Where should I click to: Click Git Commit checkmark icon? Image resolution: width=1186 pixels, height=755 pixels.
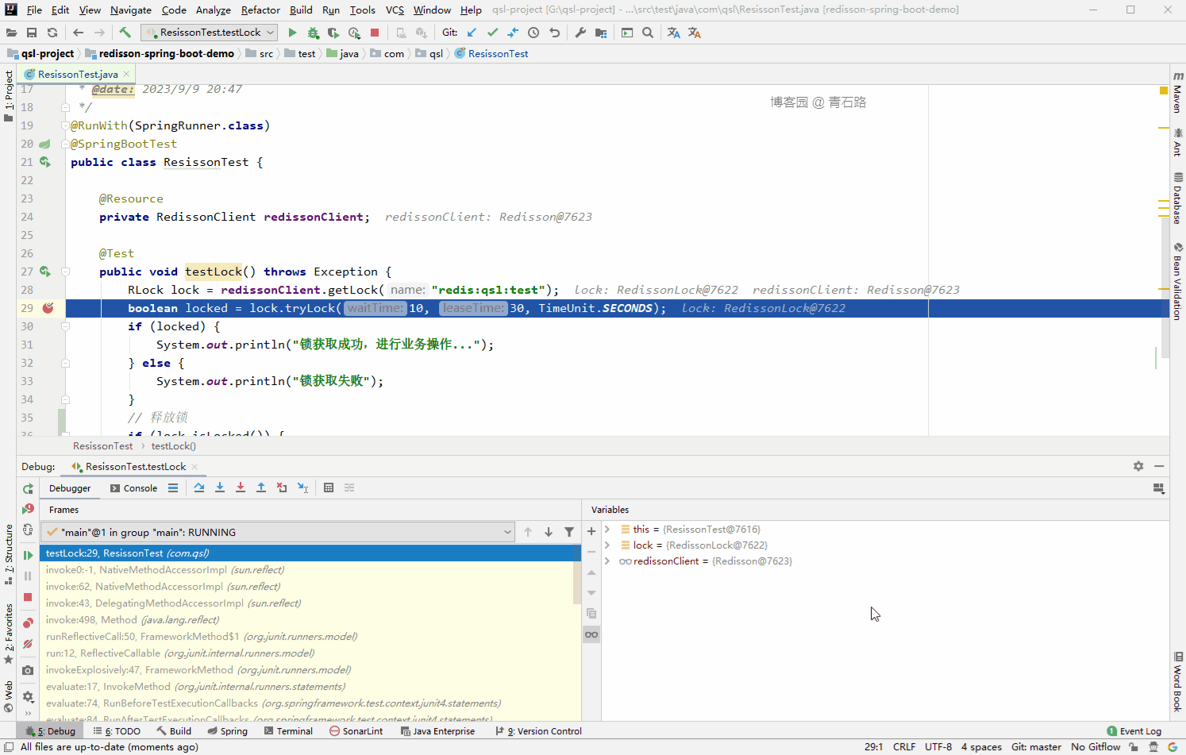[x=492, y=33]
